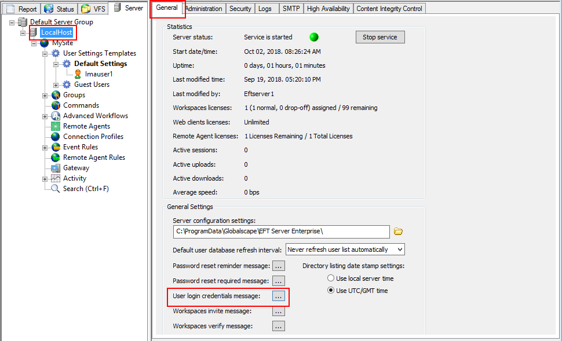Viewport: 562px width, 341px height.
Task: Expand the Groups tree node
Action: pyautogui.click(x=45, y=95)
